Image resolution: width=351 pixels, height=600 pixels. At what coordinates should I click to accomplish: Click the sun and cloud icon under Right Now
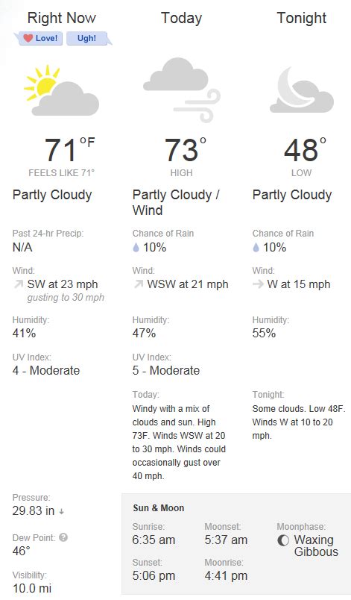pos(62,91)
